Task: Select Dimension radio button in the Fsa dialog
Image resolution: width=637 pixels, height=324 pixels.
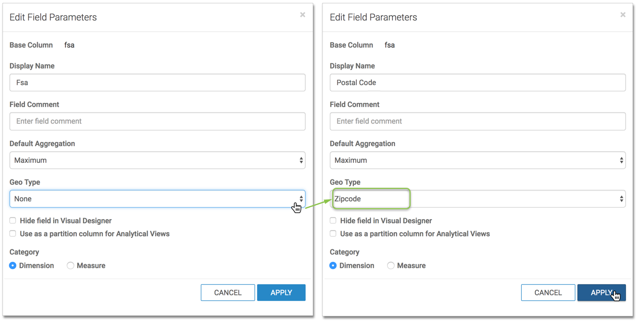Action: coord(13,266)
